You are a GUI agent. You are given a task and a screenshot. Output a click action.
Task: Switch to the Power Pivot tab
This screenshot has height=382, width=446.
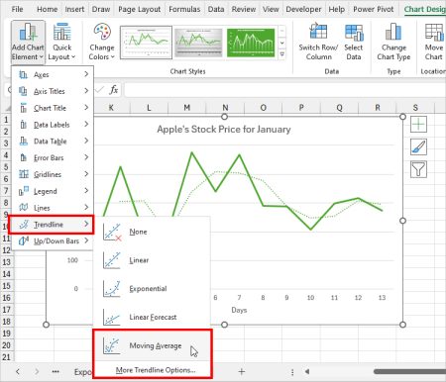pyautogui.click(x=374, y=9)
